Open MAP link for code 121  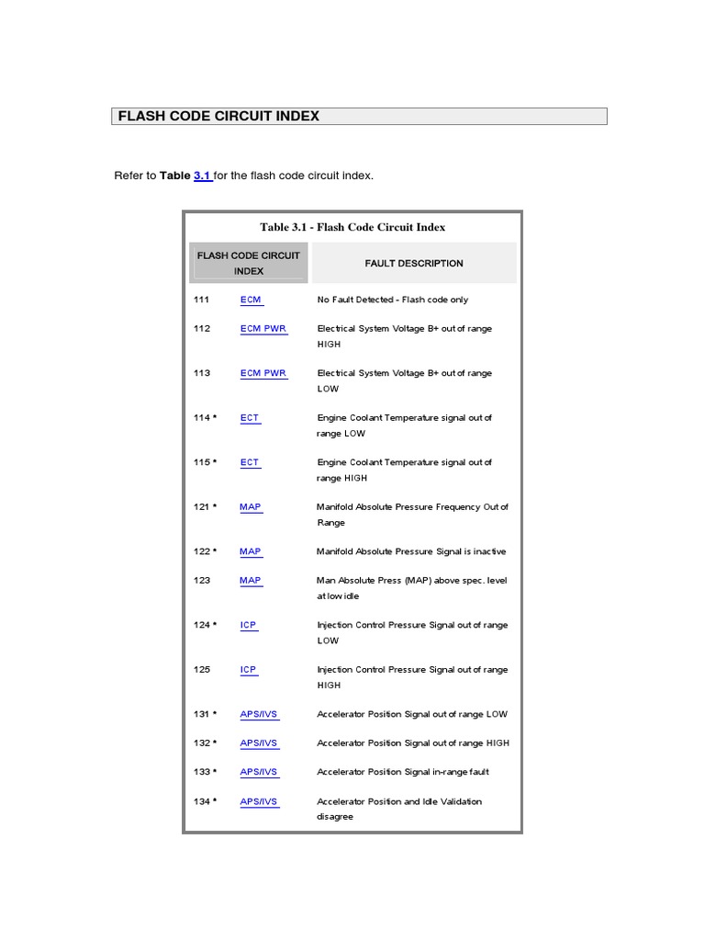tap(250, 506)
